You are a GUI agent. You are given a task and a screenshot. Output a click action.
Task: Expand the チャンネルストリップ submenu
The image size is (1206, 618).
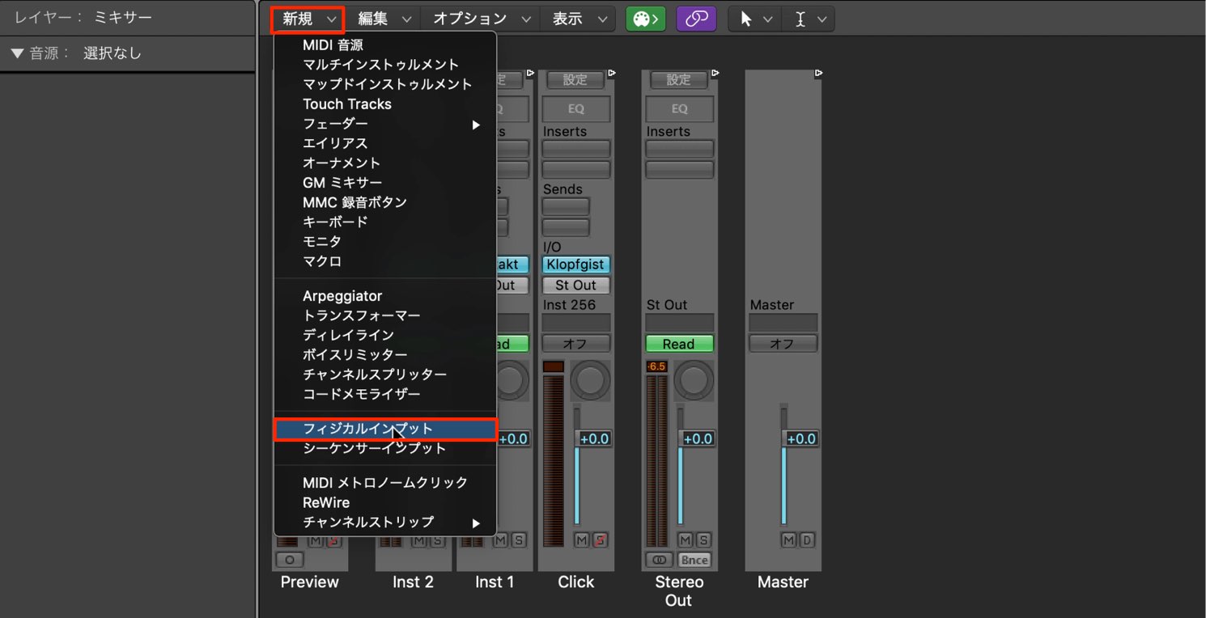tap(385, 522)
